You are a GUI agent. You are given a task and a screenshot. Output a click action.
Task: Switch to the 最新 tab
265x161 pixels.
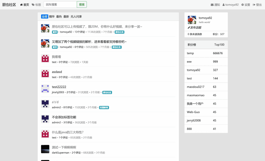coord(66,16)
